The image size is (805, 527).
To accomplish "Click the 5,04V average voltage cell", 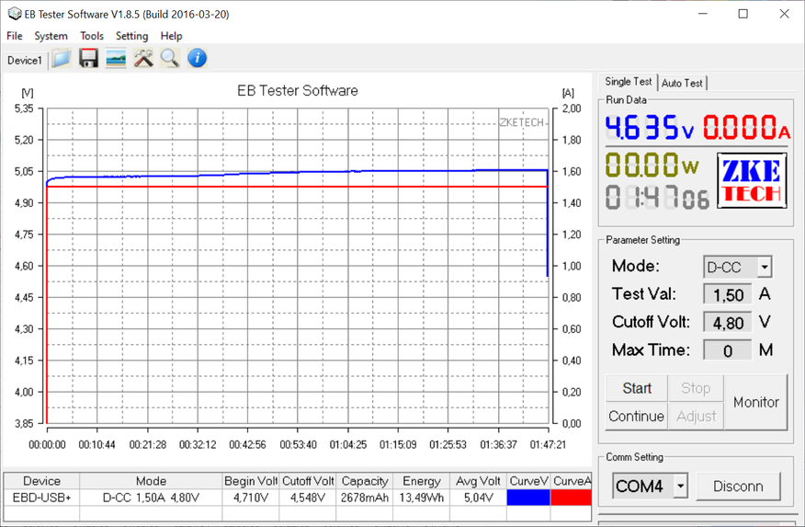I will pyautogui.click(x=478, y=498).
